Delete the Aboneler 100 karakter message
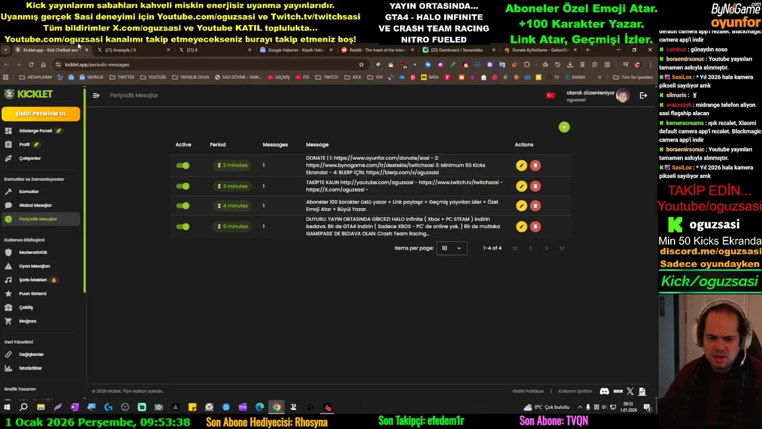The height and width of the screenshot is (429, 762). pyautogui.click(x=535, y=206)
